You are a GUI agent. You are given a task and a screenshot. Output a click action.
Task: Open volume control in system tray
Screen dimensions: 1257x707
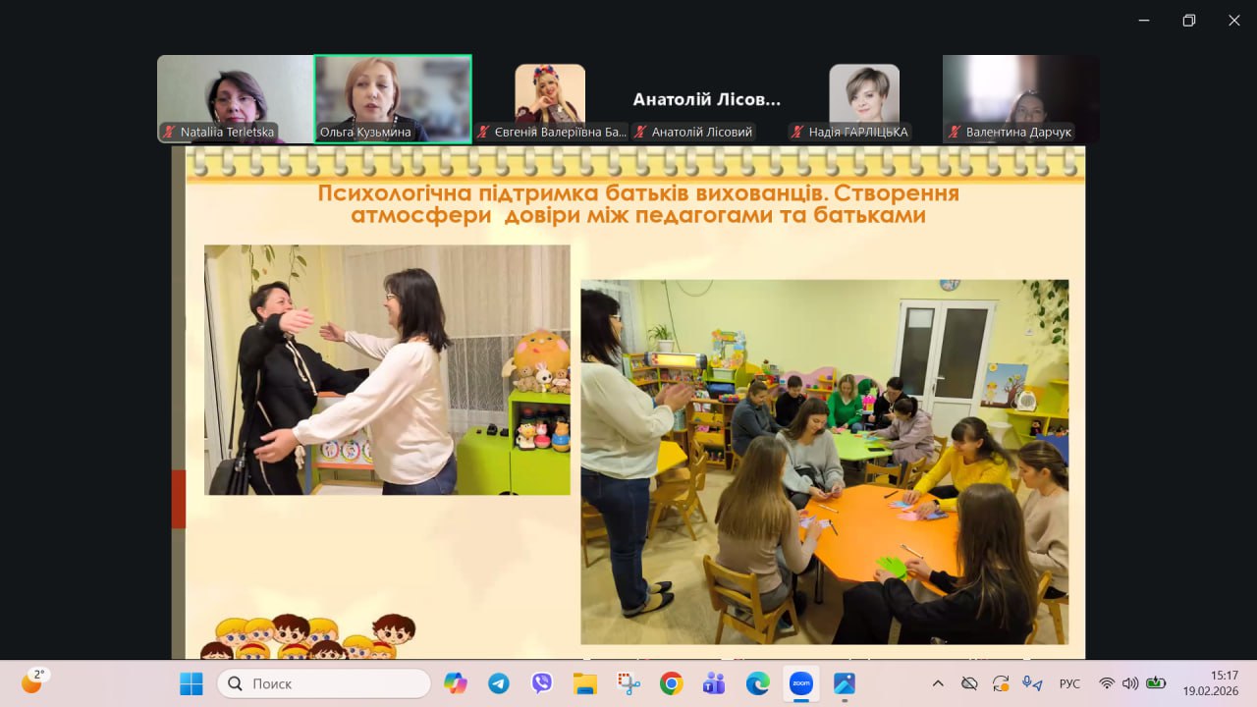click(x=1130, y=683)
